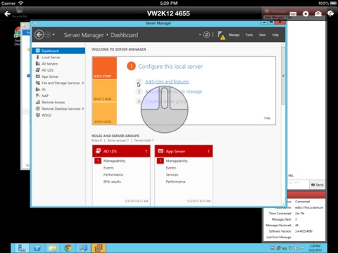
Task: Expand Remote Desktop Services arrow
Action: click(x=83, y=109)
